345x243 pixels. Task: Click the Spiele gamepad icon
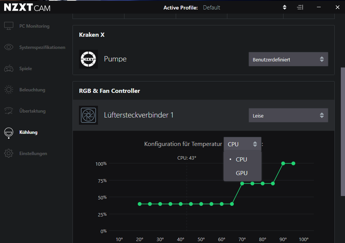click(9, 68)
